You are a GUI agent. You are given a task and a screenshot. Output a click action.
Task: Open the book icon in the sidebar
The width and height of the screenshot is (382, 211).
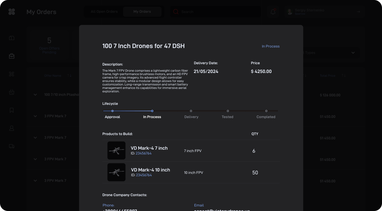coord(12,38)
